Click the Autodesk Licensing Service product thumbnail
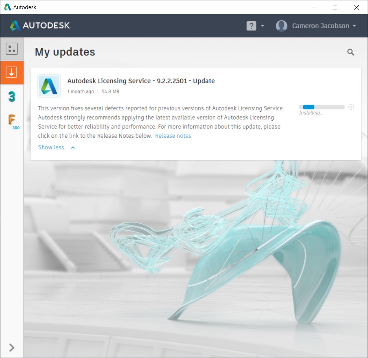 49,86
